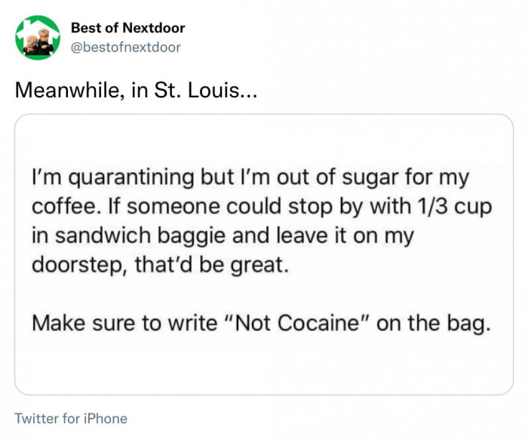
Task: Open the Best of Nextdoor display name
Action: pos(127,28)
